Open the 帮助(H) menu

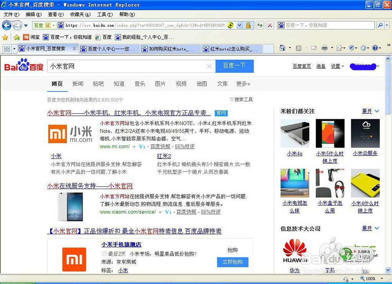[127, 15]
